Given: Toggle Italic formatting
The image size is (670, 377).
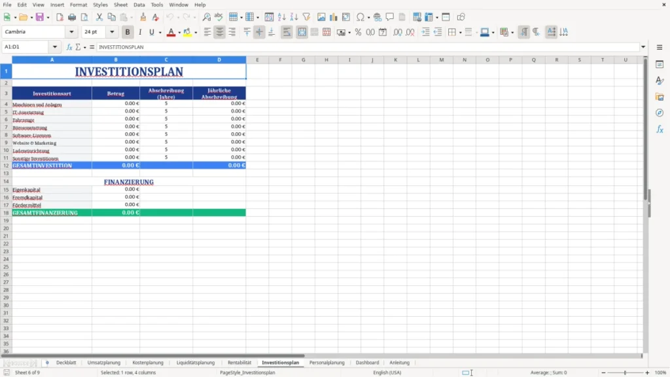Looking at the screenshot, I should point(140,32).
